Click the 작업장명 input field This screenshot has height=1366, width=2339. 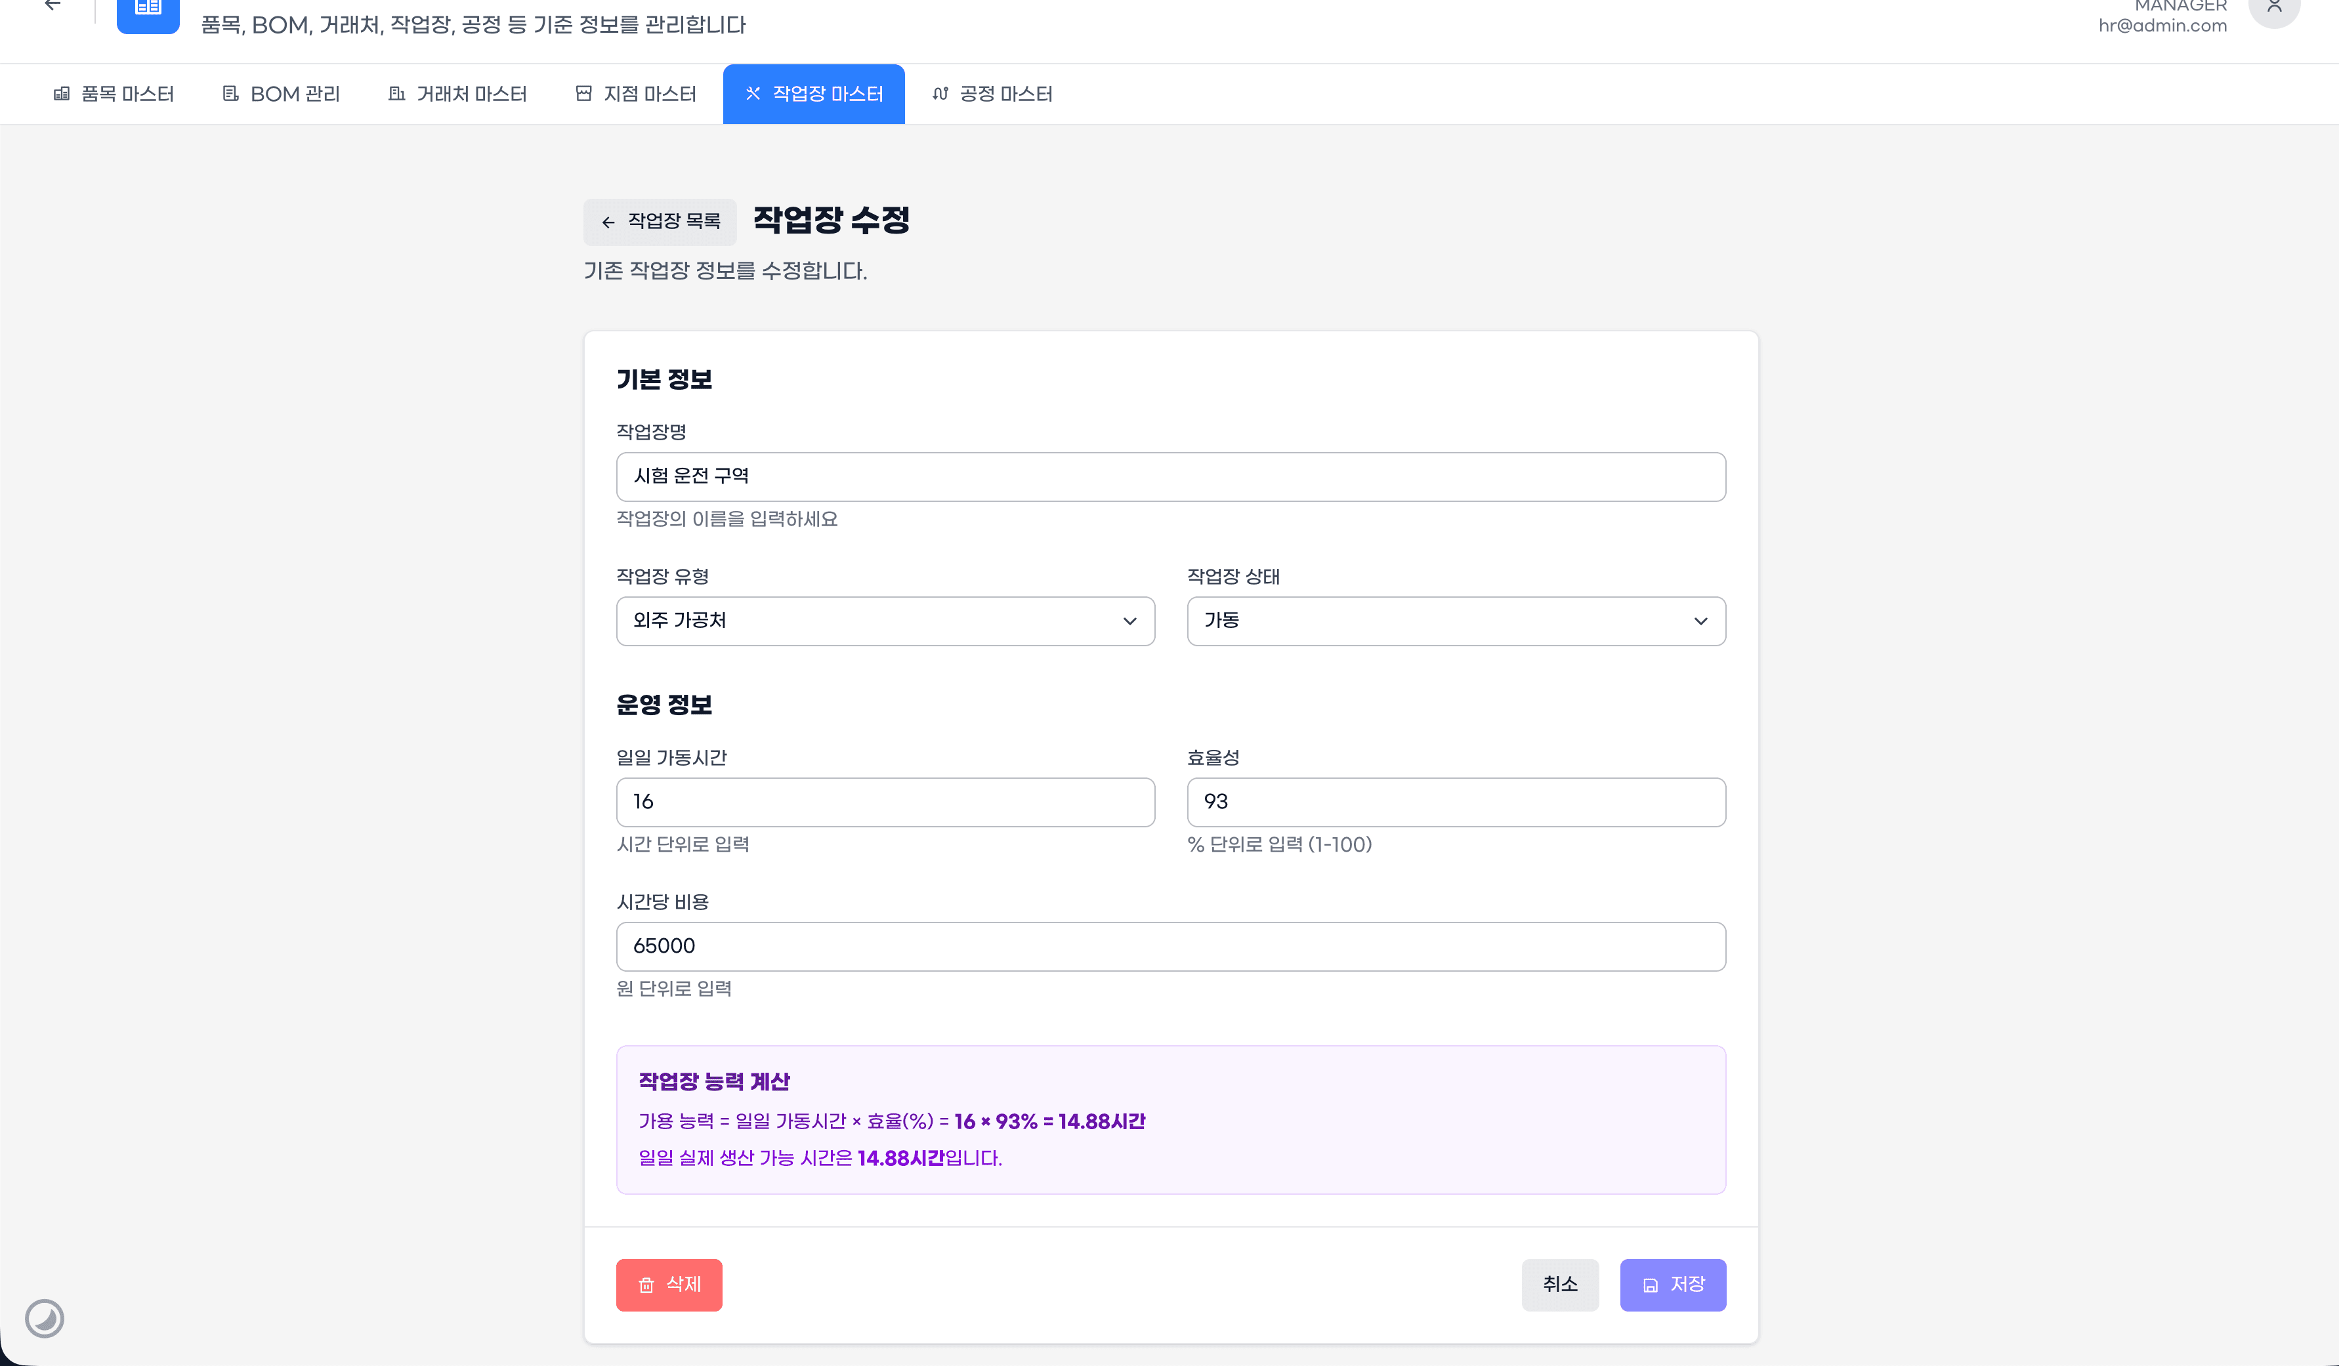pos(1169,477)
